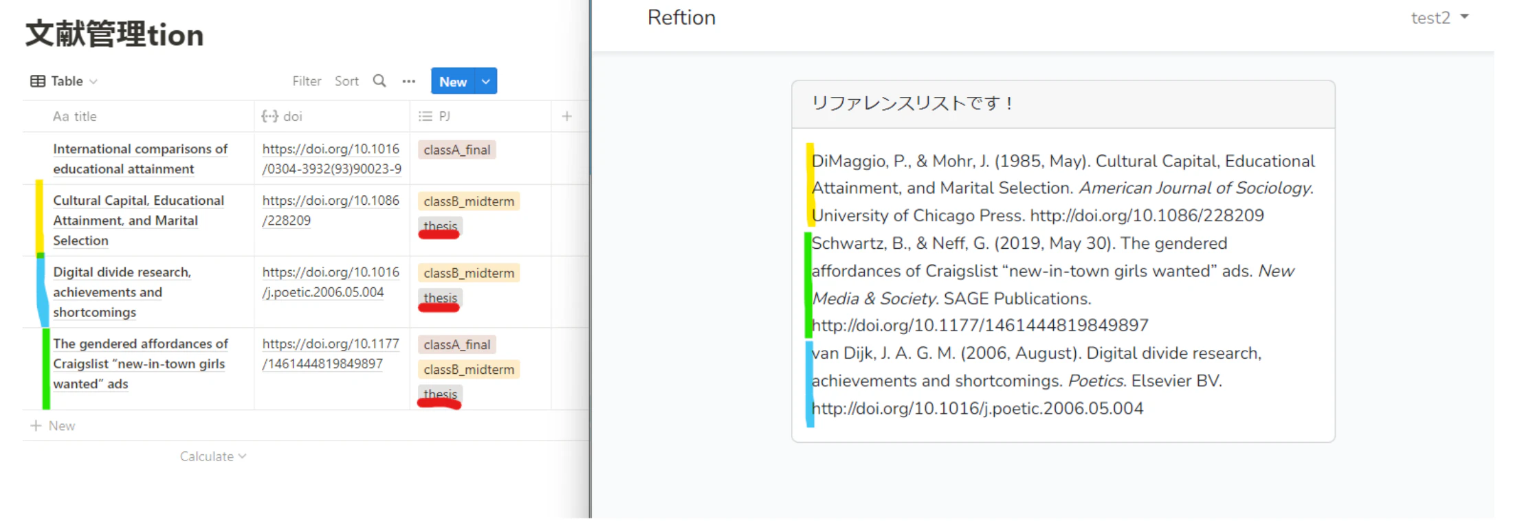The height and width of the screenshot is (521, 1513).
Task: Open the Calculate dropdown below the table
Action: pyautogui.click(x=213, y=456)
